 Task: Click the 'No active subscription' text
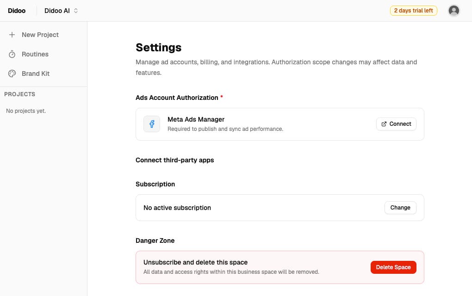click(x=177, y=208)
